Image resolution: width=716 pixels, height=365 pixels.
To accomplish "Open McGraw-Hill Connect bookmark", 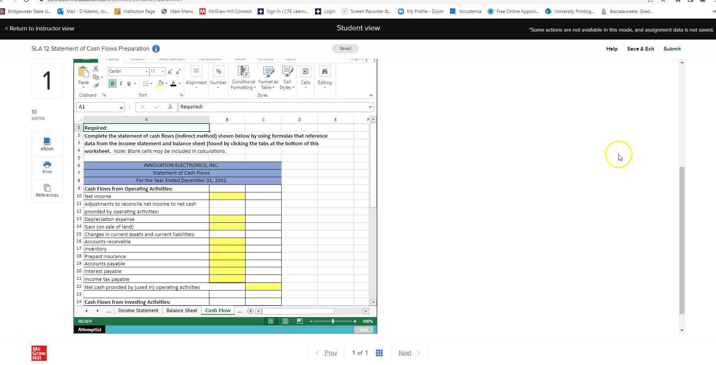I will pyautogui.click(x=225, y=11).
